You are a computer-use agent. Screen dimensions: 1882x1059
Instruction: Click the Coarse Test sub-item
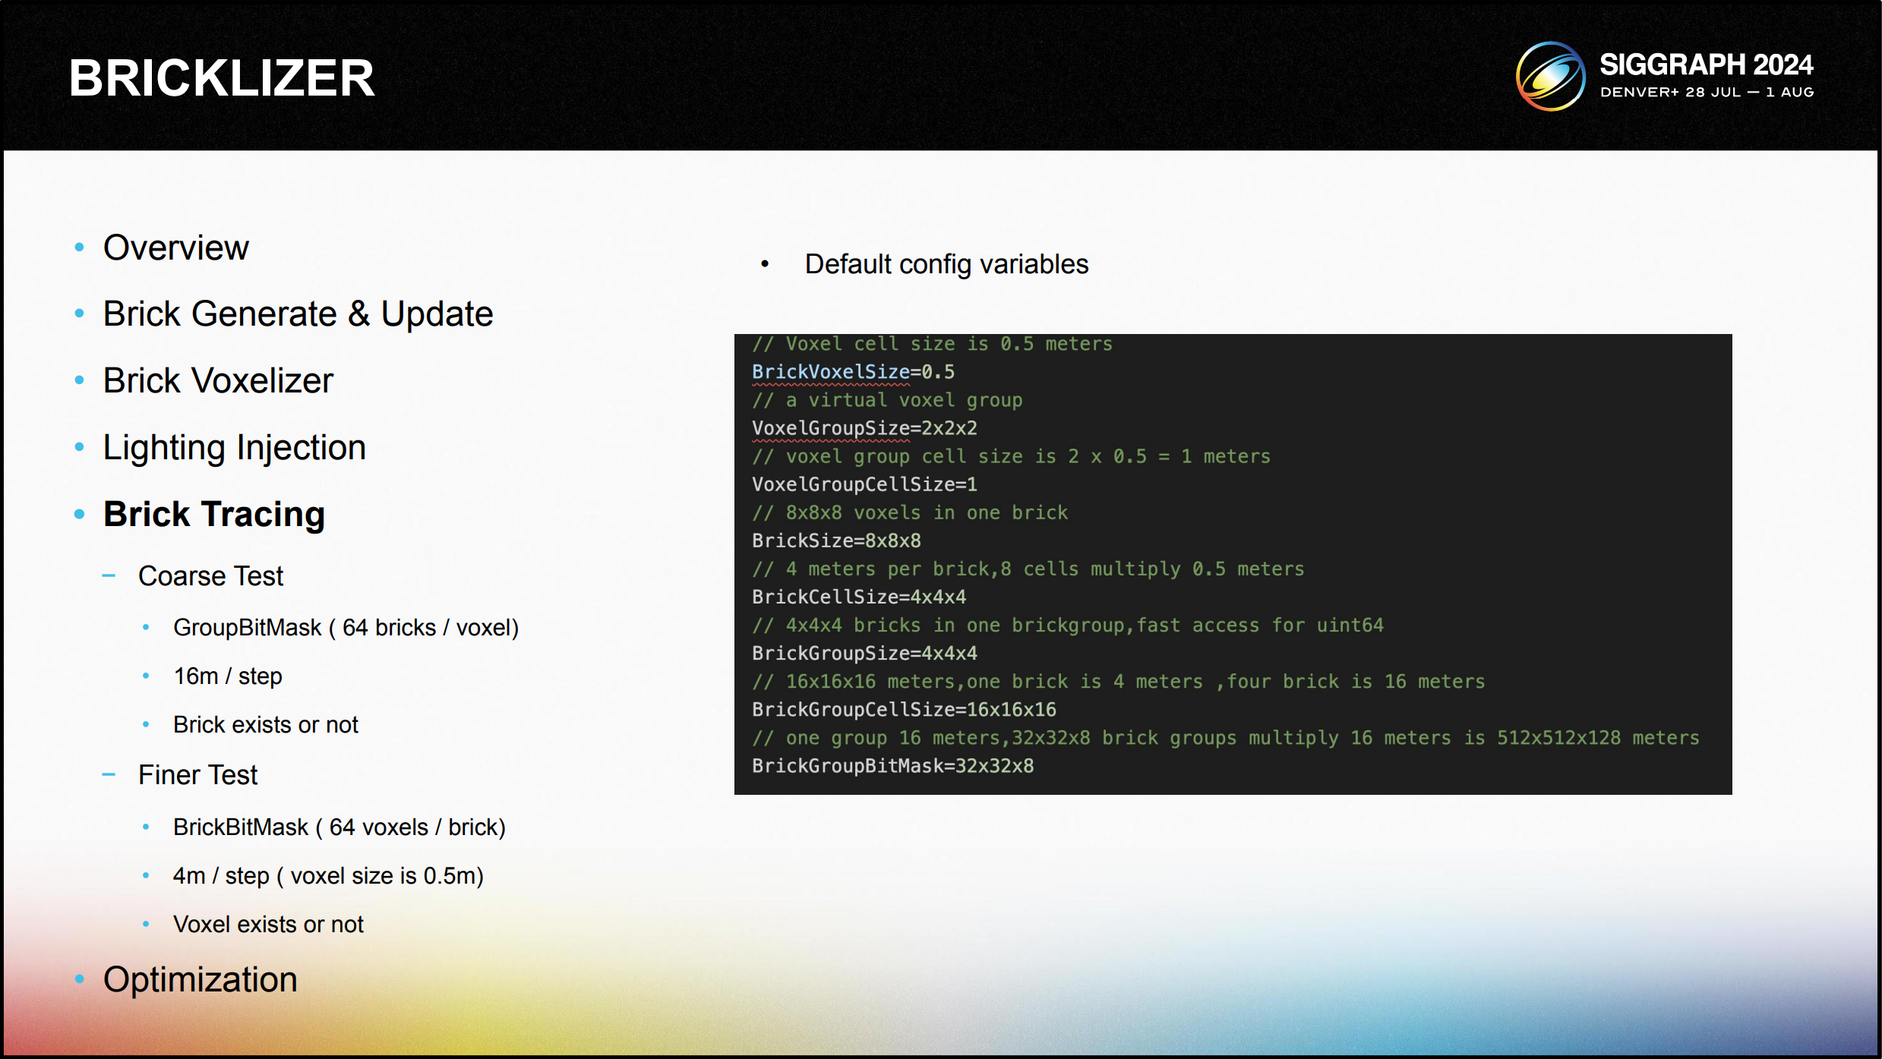click(x=210, y=576)
